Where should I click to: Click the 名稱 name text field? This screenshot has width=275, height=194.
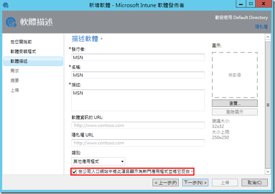coord(138,75)
